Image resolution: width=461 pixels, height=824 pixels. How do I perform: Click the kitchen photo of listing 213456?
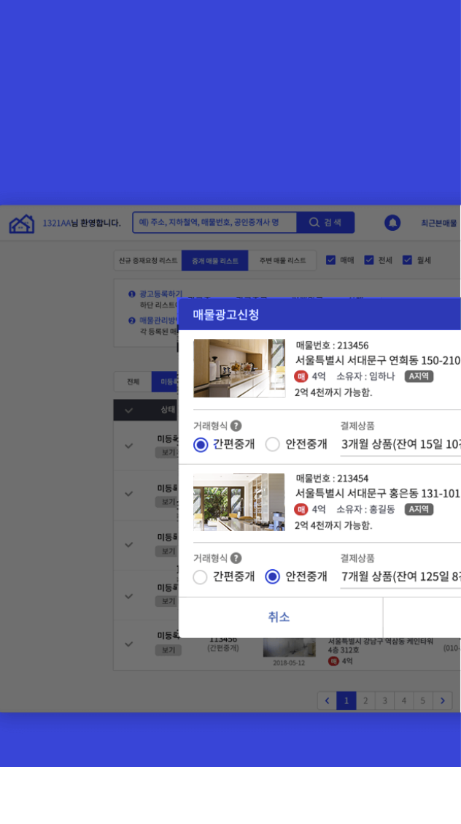point(239,368)
